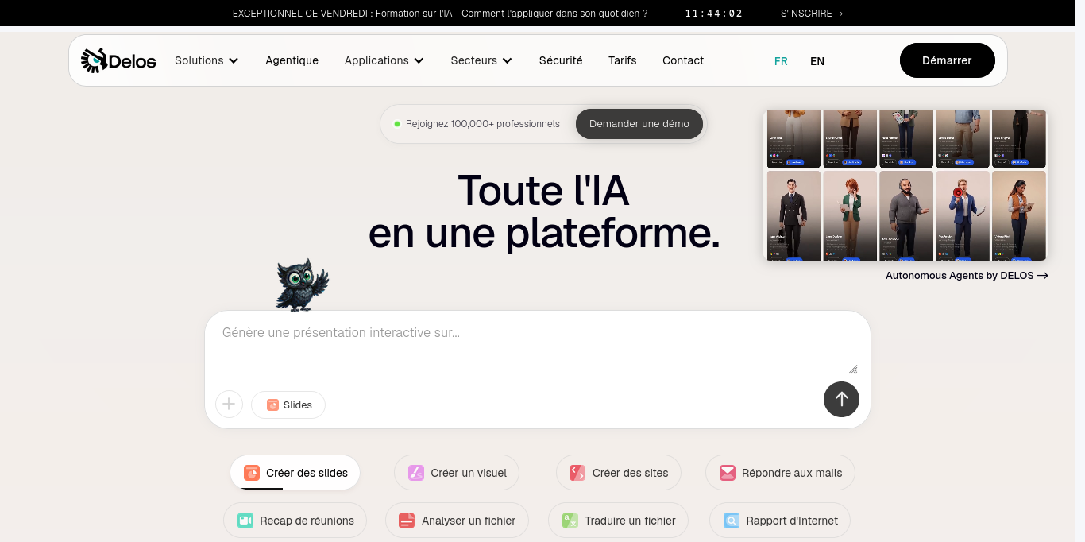The width and height of the screenshot is (1085, 542).
Task: Submit prompt with the arrow send button
Action: pyautogui.click(x=841, y=399)
